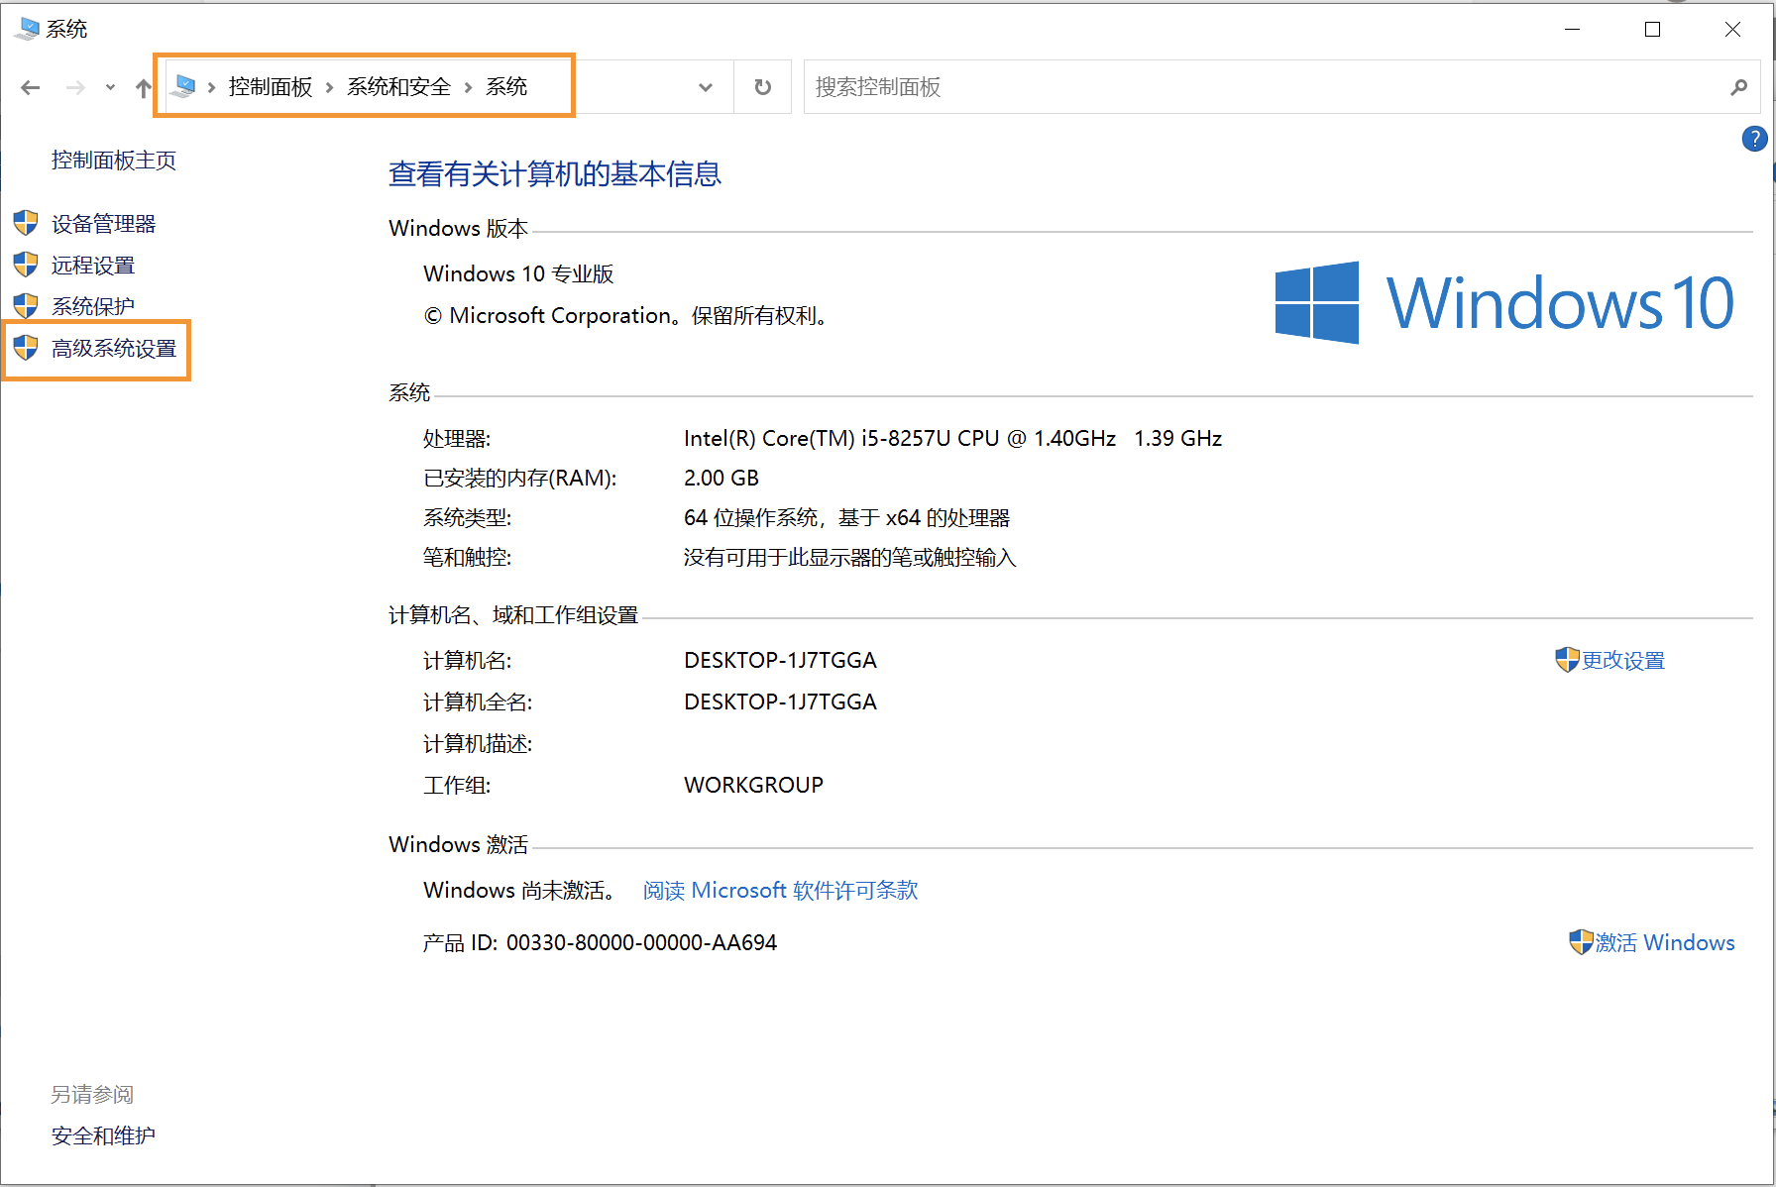
Task: Open 系统保护 from the sidebar
Action: coord(93,307)
